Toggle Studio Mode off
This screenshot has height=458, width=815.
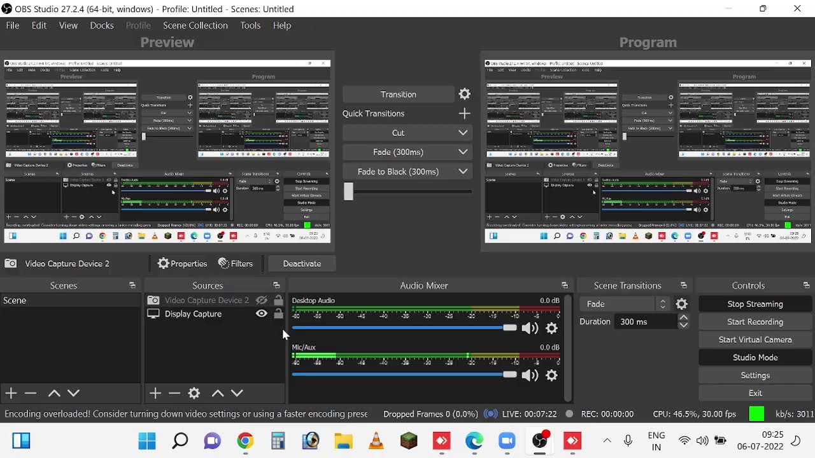point(755,357)
